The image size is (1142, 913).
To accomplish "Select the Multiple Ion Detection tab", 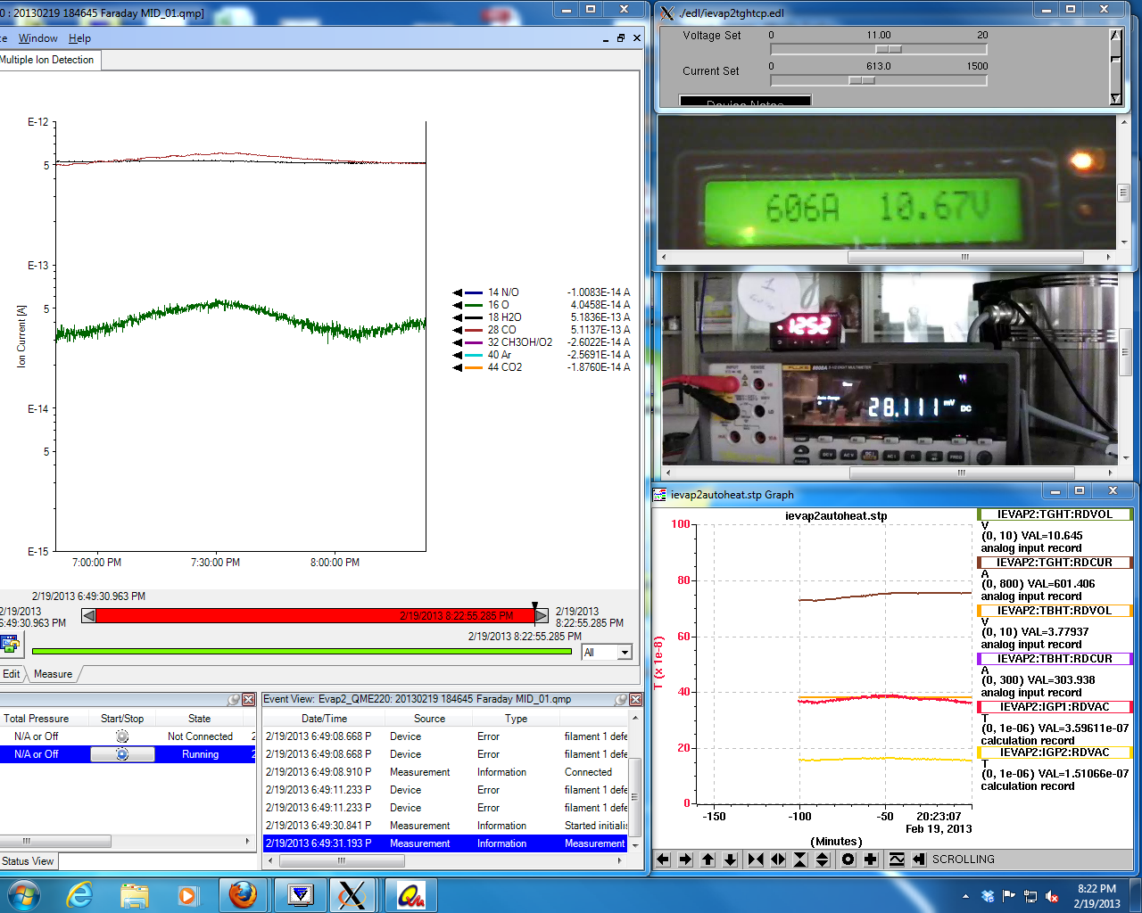I will click(x=48, y=60).
